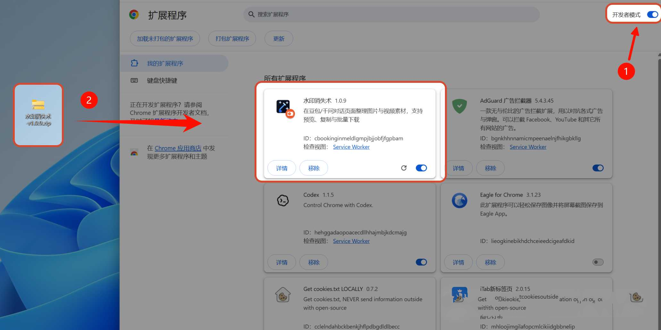Open 详情 for AdGuard 广告拦截器
661x330 pixels.
pyautogui.click(x=458, y=168)
